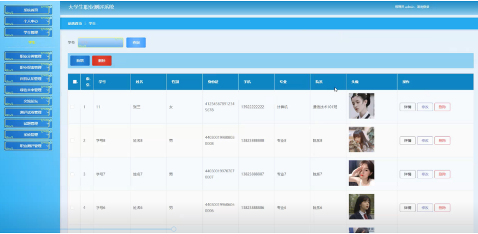The height and width of the screenshot is (234, 478).
Task: Click the 管理员 admin user label
Action: click(405, 7)
